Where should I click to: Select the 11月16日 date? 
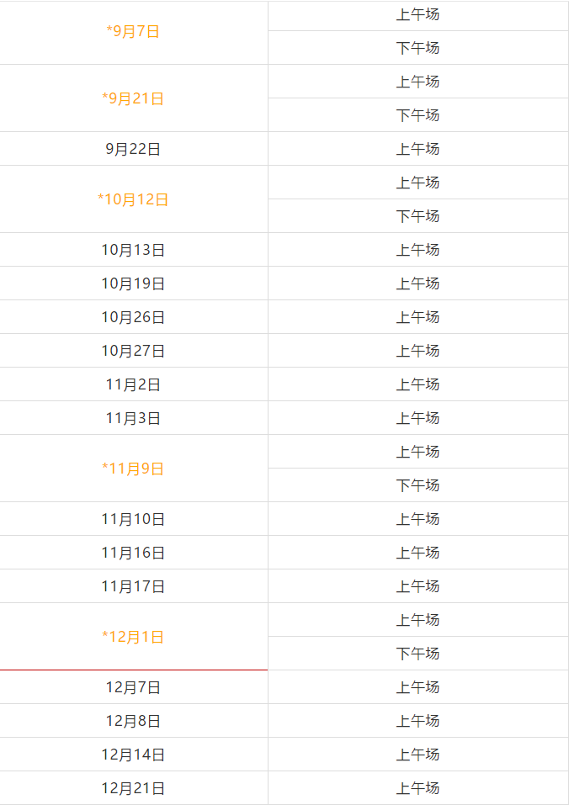[x=133, y=553]
